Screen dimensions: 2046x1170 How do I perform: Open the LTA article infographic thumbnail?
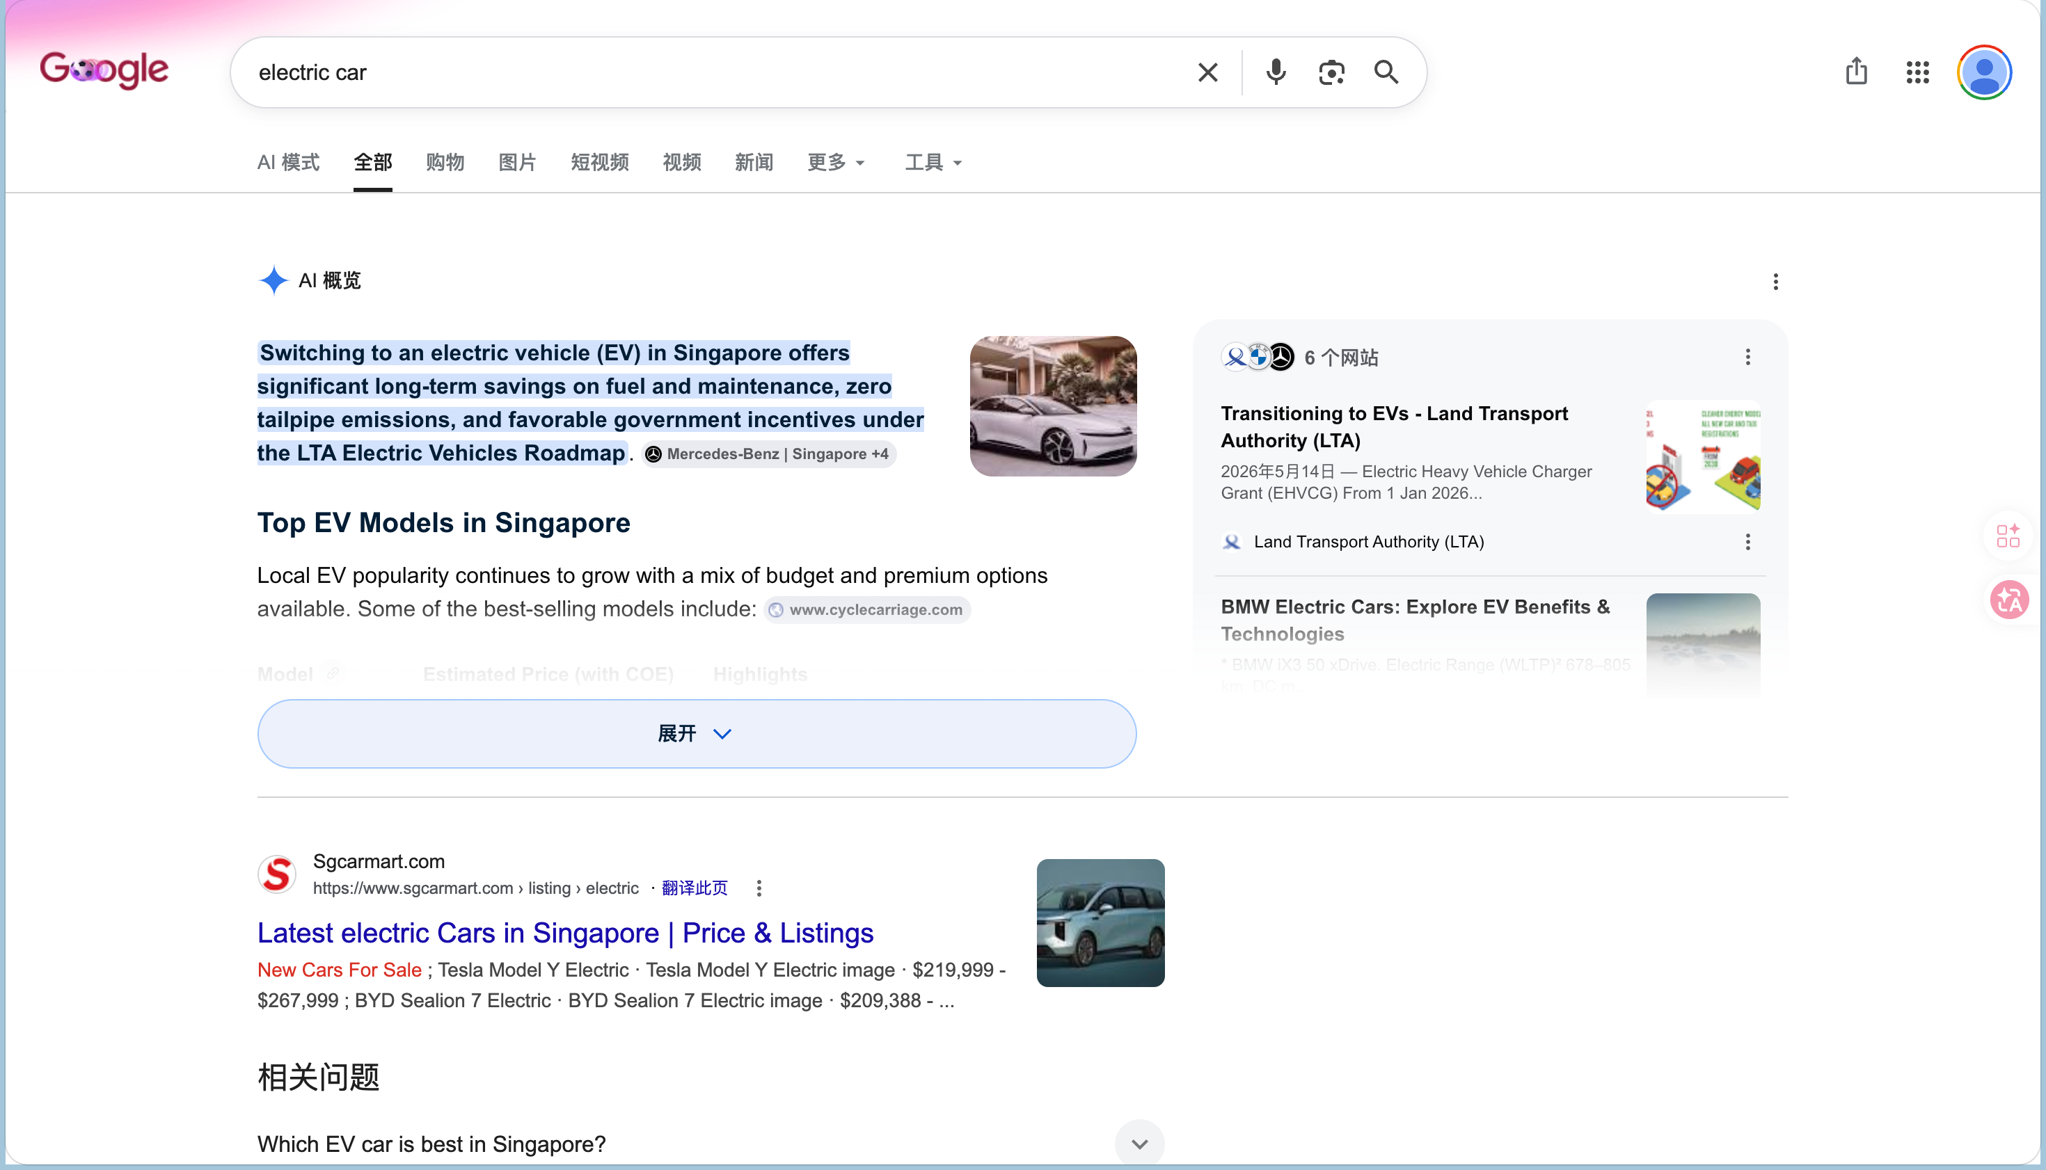point(1703,456)
